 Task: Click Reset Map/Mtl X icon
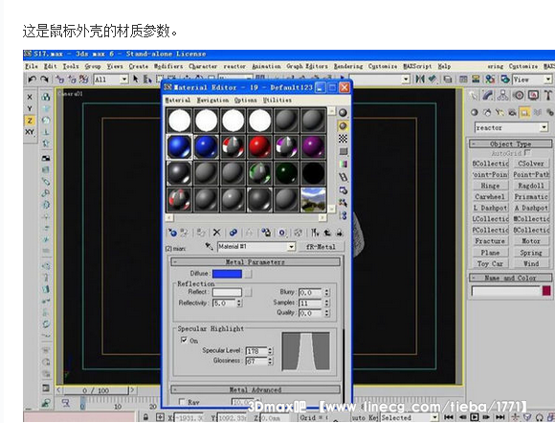216,233
